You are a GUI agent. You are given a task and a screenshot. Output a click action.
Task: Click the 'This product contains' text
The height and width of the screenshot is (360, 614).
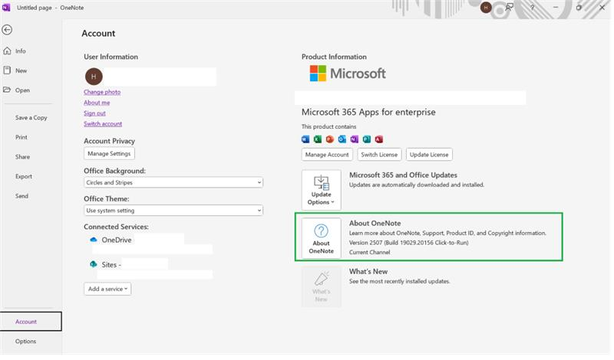click(x=329, y=127)
